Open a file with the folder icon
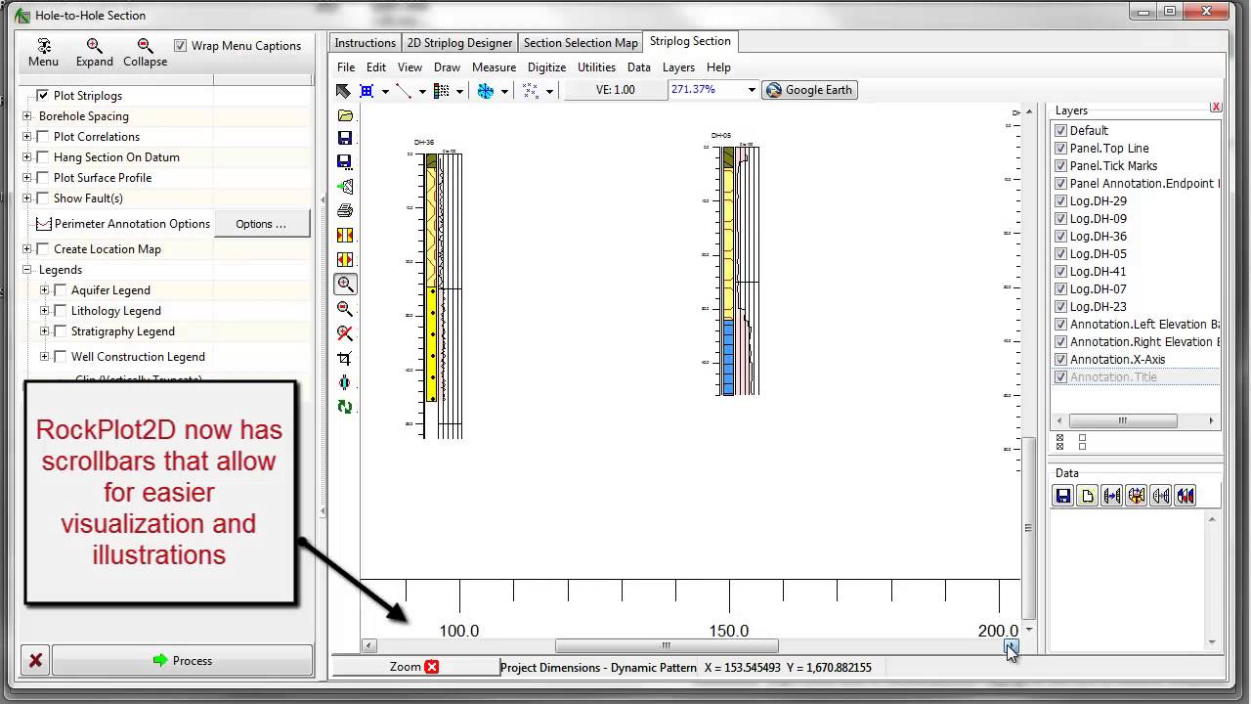The image size is (1251, 704). pyautogui.click(x=345, y=114)
